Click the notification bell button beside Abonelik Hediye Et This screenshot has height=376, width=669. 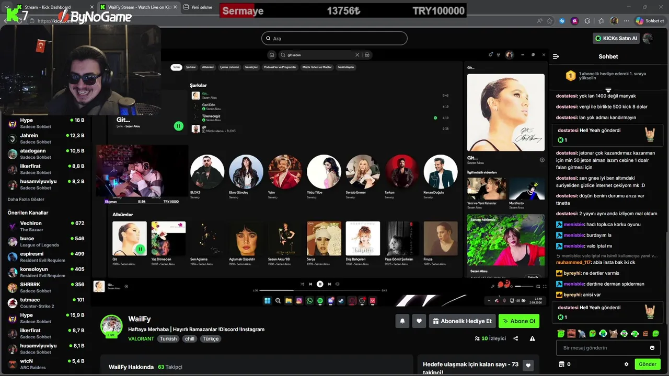[x=402, y=321]
